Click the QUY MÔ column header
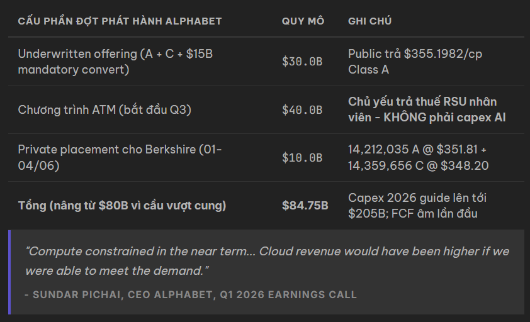 (303, 21)
